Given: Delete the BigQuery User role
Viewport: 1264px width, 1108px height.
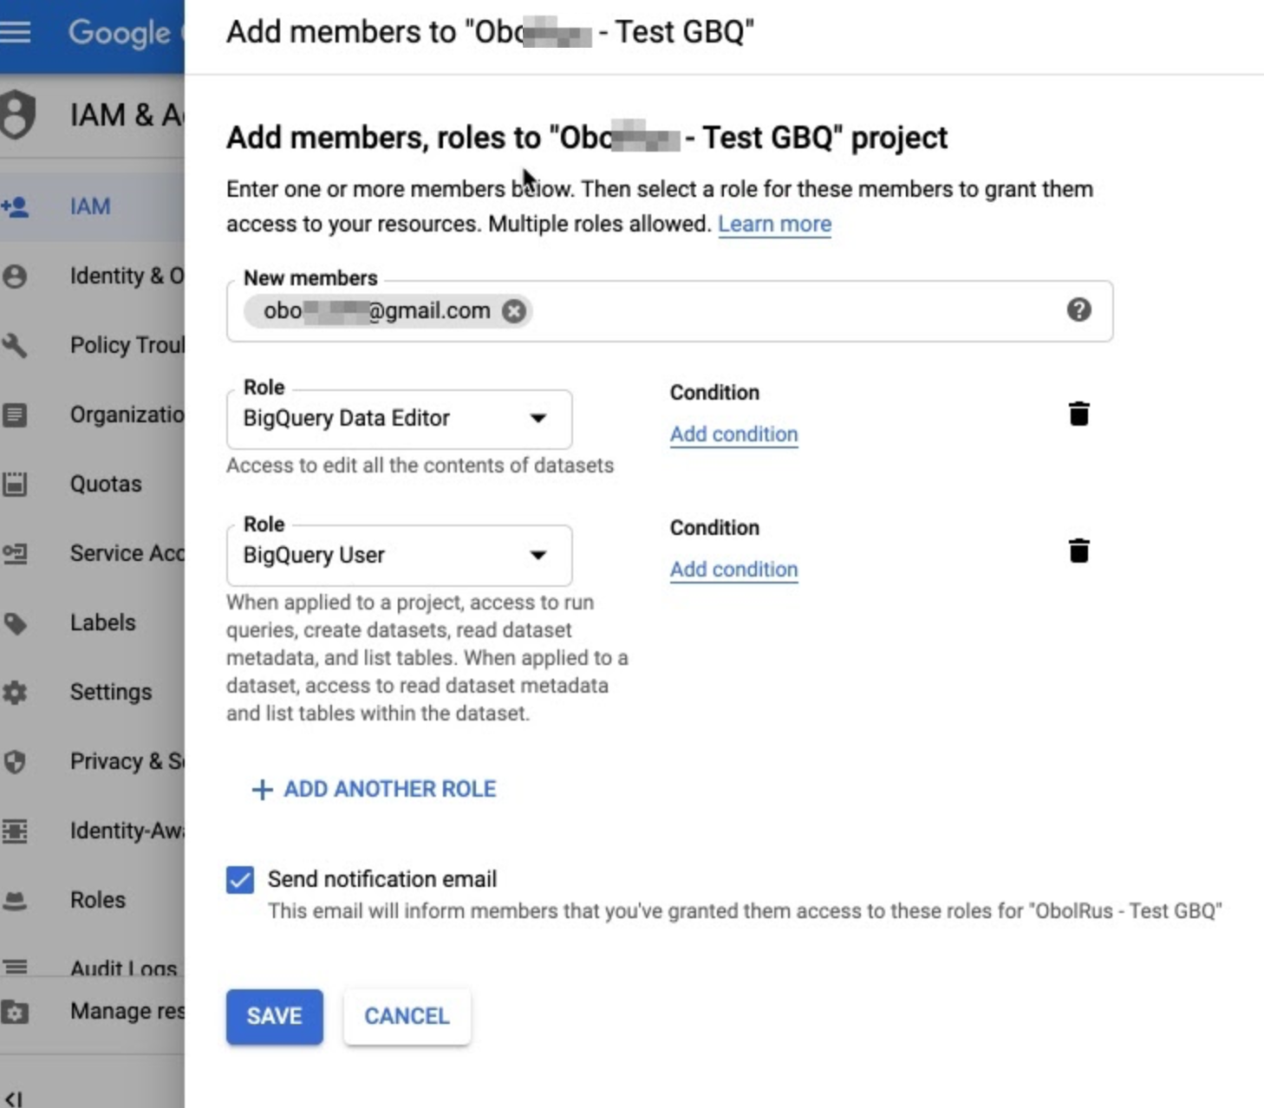Looking at the screenshot, I should click(1078, 550).
